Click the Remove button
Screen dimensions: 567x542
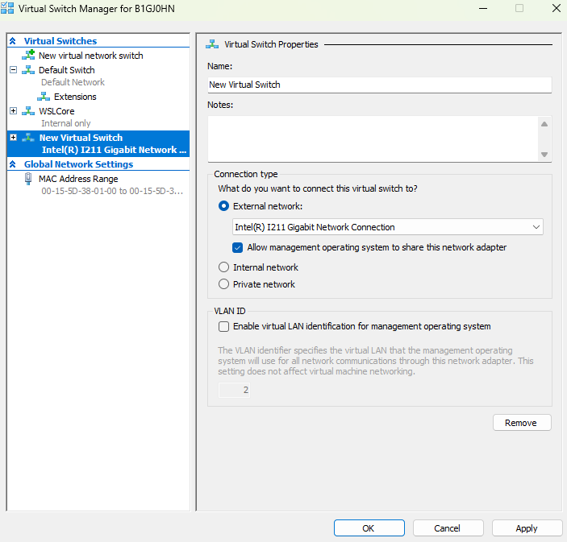pyautogui.click(x=521, y=423)
